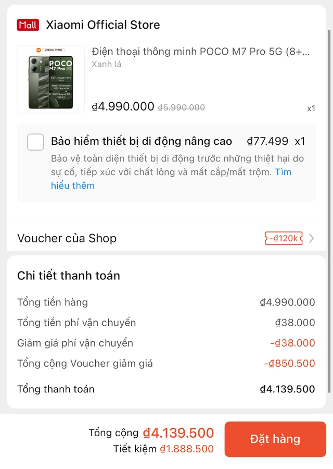333x469 pixels.
Task: Click the Xanh lá color variant label
Action: tap(105, 64)
